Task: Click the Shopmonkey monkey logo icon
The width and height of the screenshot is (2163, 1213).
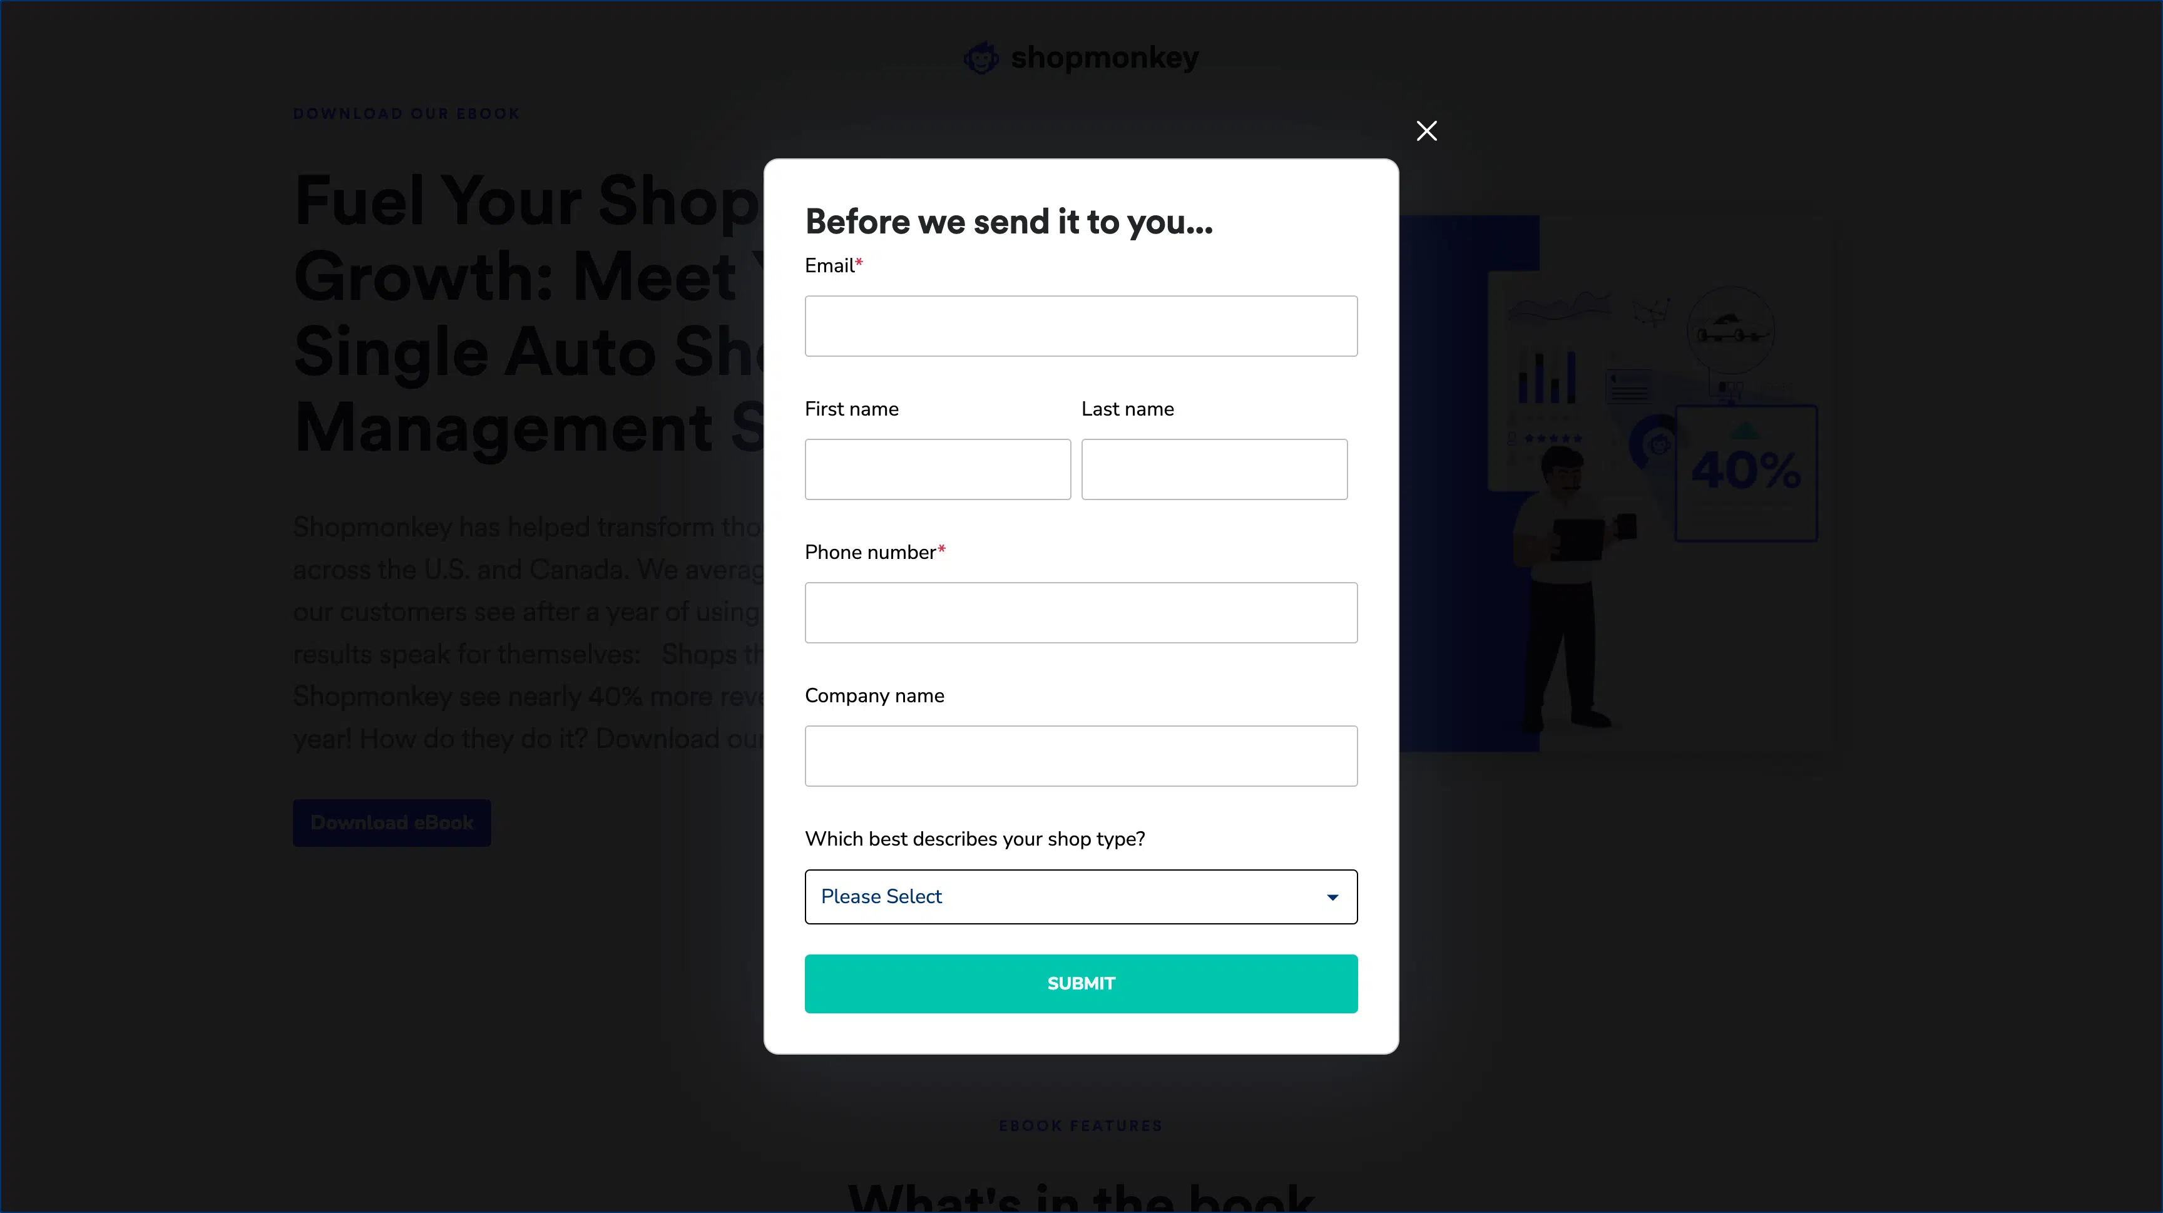Action: coord(981,58)
